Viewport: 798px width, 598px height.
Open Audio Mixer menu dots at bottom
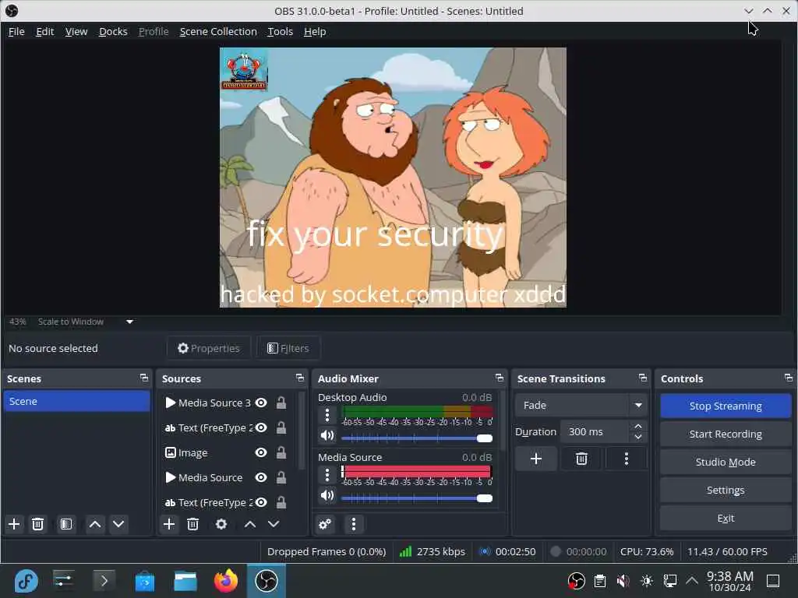click(354, 524)
